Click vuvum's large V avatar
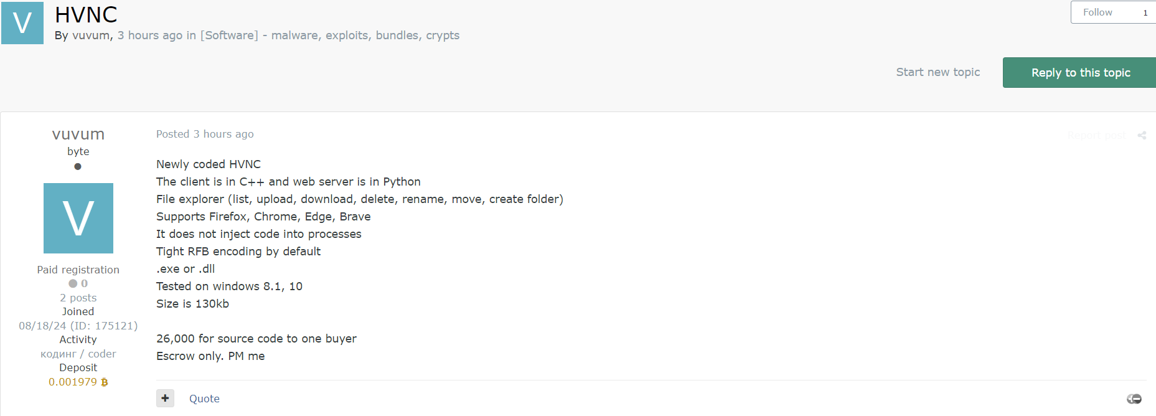The height and width of the screenshot is (416, 1156). 78,218
